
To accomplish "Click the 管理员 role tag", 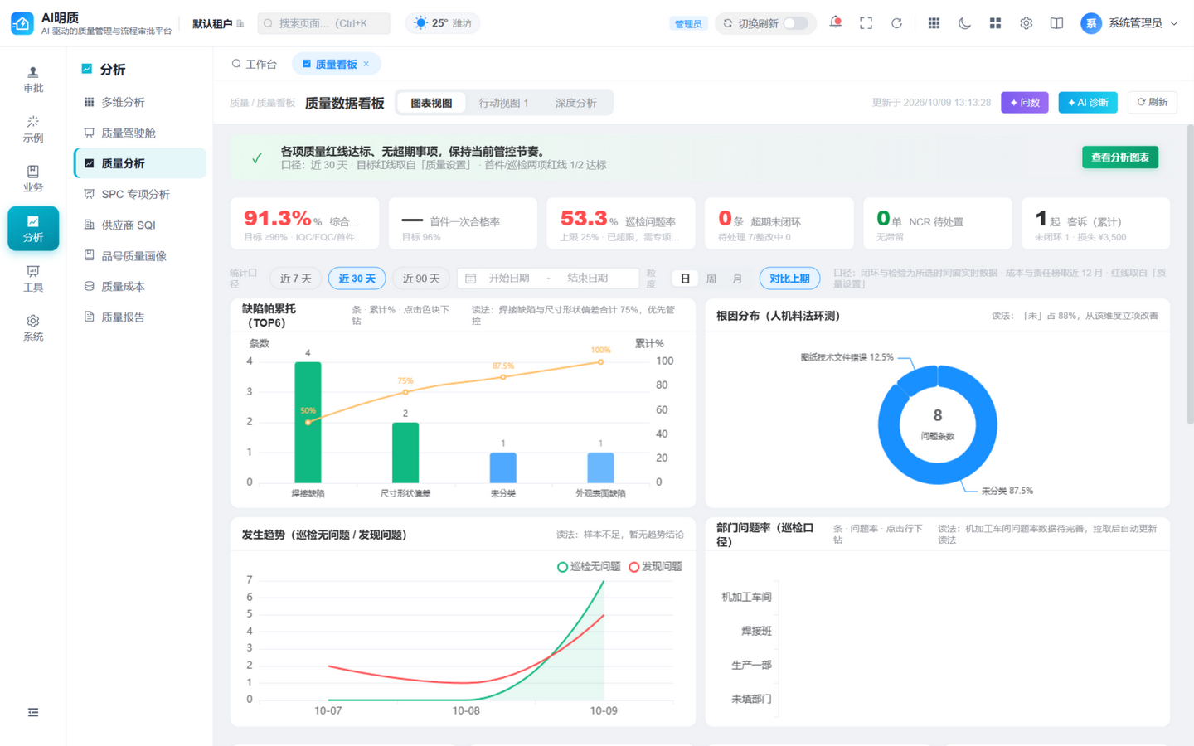I will (688, 24).
